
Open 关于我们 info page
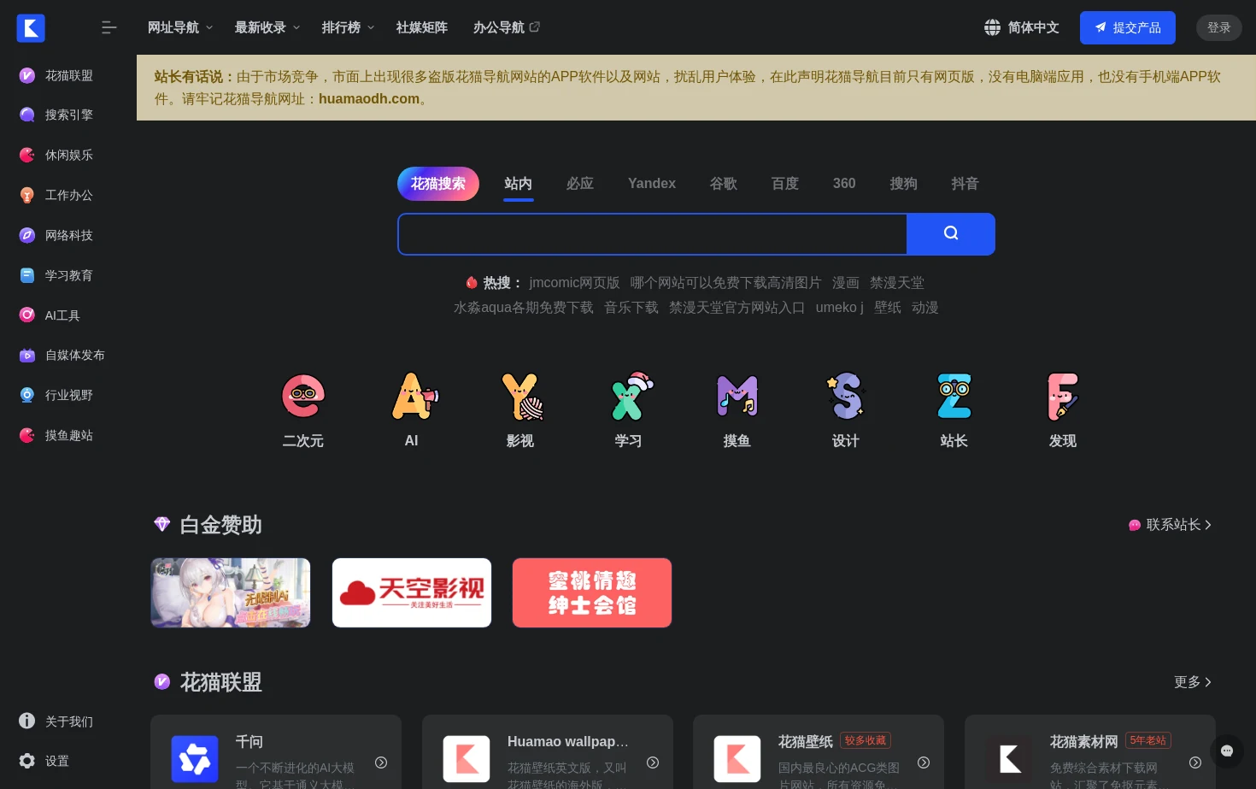(x=56, y=721)
